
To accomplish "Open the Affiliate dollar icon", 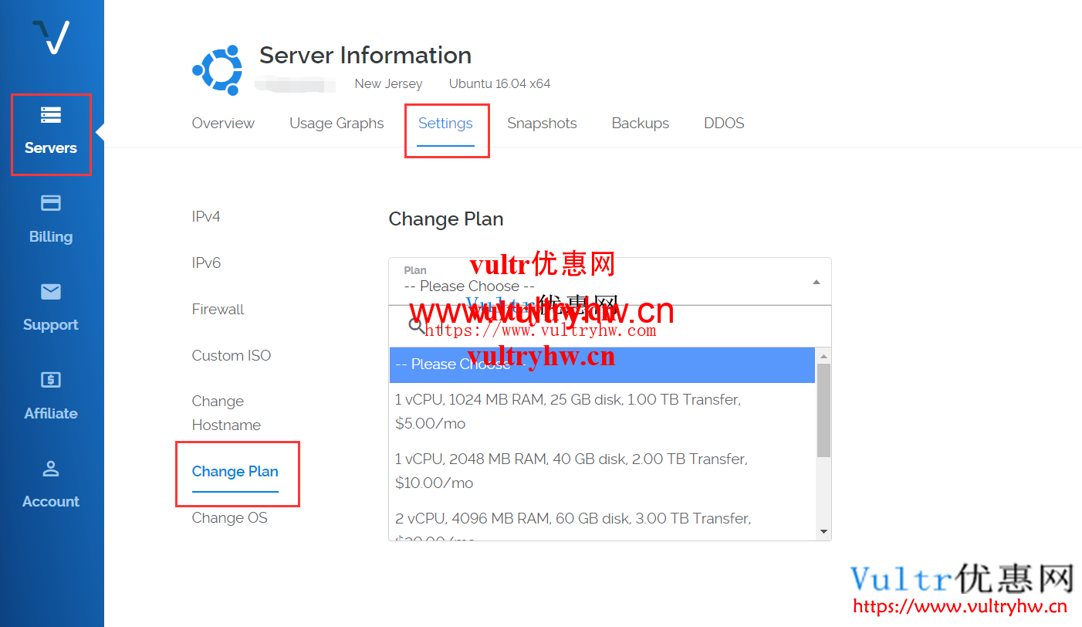I will [51, 379].
